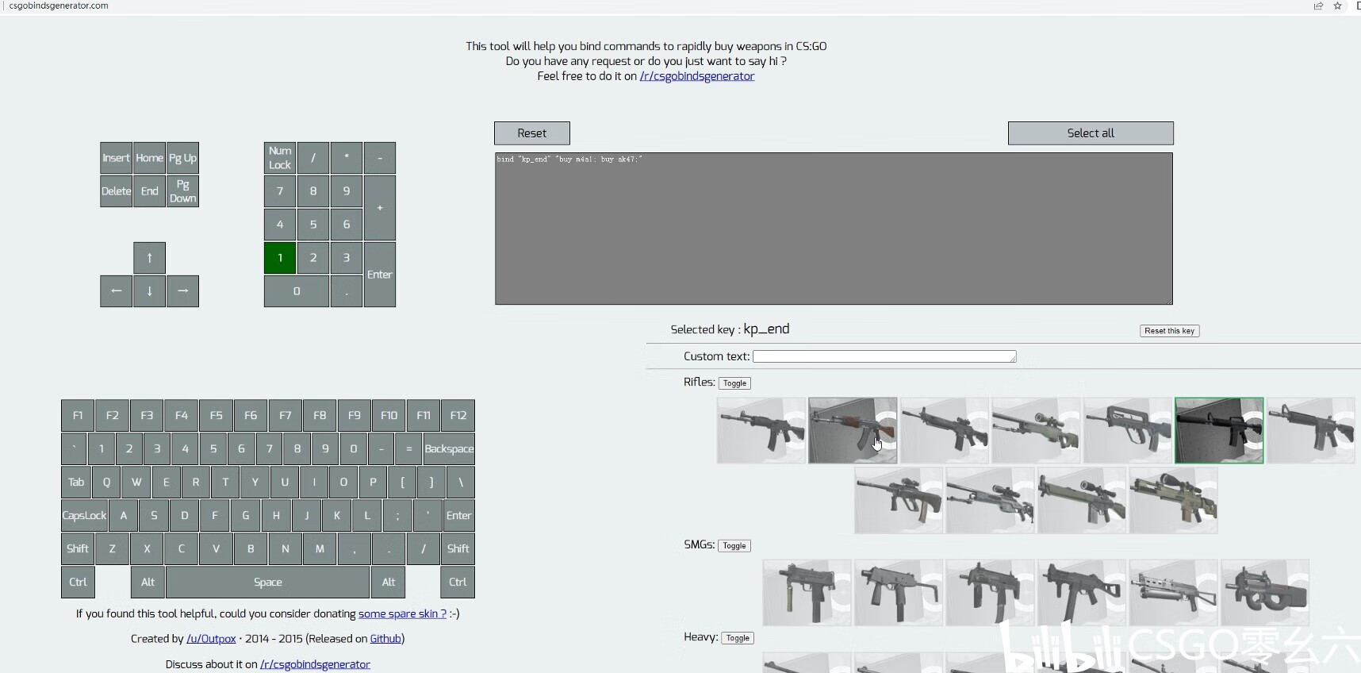Open the /r/csgobindsgenerator link at top
The width and height of the screenshot is (1361, 673).
click(697, 76)
